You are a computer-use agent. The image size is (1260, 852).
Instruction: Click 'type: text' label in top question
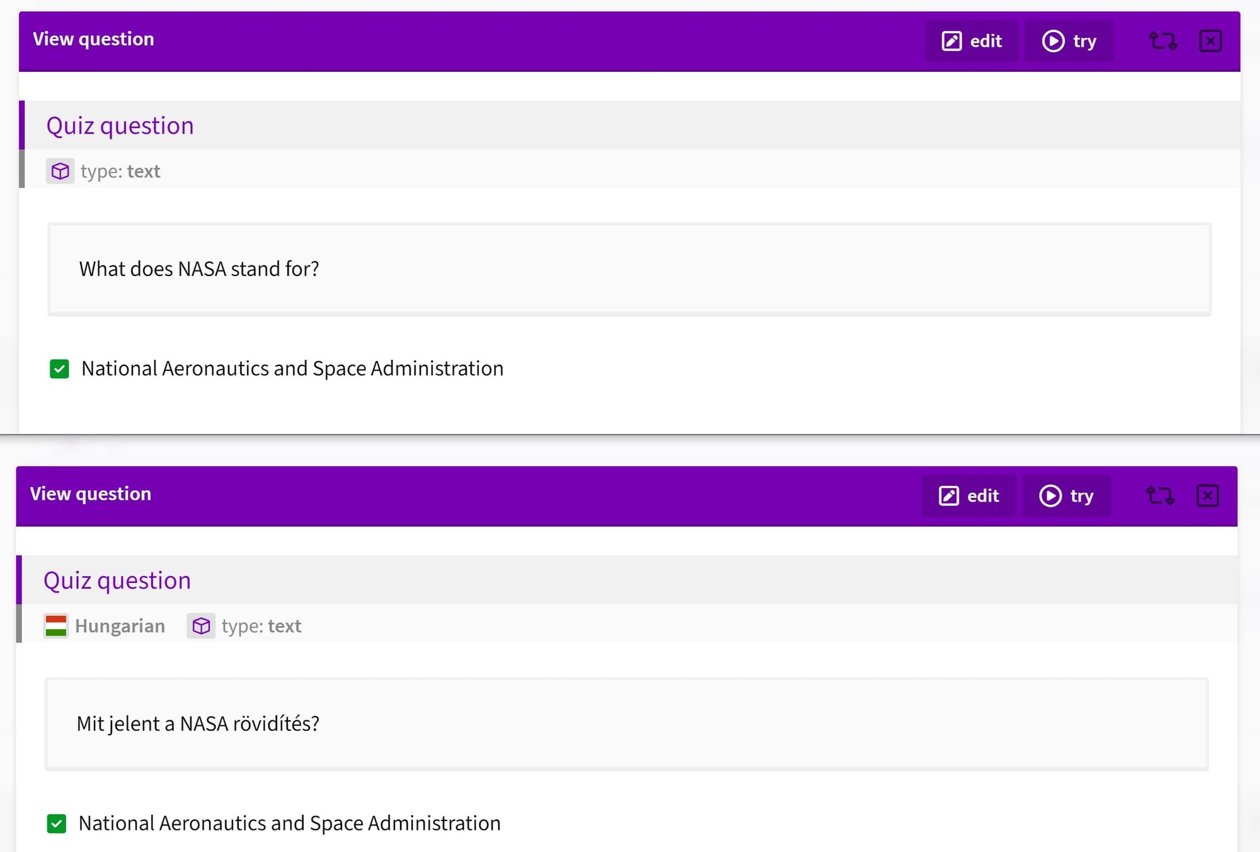tap(120, 171)
